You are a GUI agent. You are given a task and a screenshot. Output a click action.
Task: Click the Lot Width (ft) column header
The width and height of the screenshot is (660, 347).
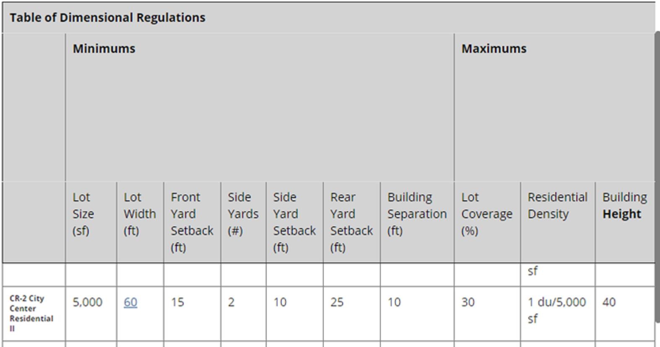139,214
